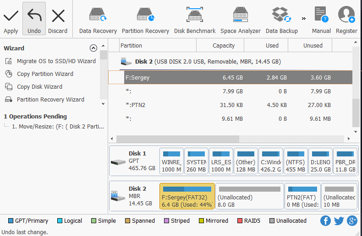The height and width of the screenshot is (236, 362).
Task: Launch the Data Recovery tool
Action: 98,21
